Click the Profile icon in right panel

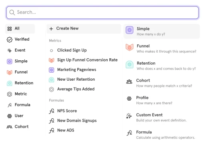coord(129,99)
